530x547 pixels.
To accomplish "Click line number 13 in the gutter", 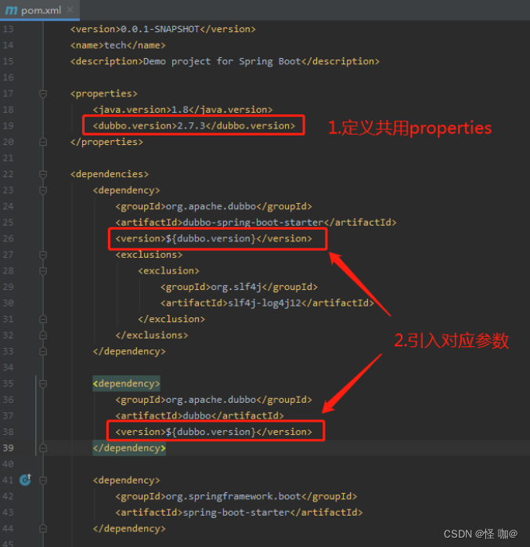I will click(8, 29).
